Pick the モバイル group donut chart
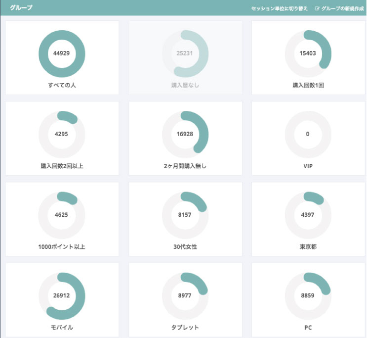The image size is (367, 338). [62, 296]
